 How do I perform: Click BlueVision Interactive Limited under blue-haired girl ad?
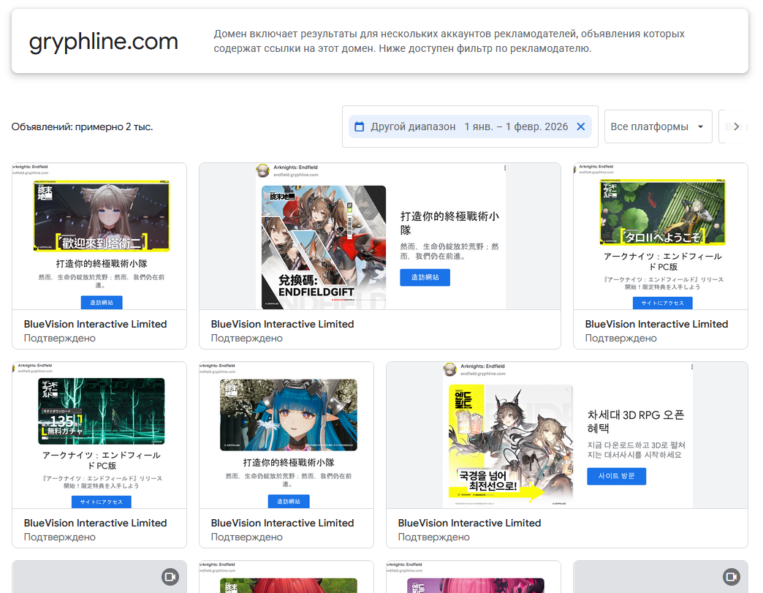pyautogui.click(x=282, y=523)
